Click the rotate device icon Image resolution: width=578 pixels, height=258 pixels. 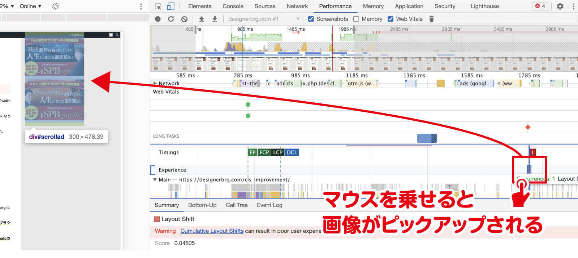[55, 6]
